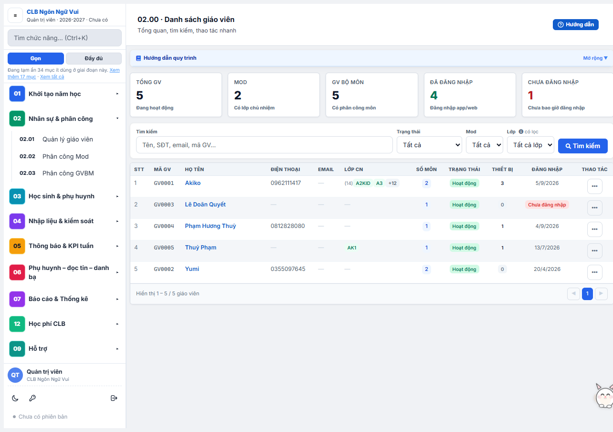The height and width of the screenshot is (432, 613).
Task: Click the 12 badge of Học phí CLB
Action: (x=17, y=324)
